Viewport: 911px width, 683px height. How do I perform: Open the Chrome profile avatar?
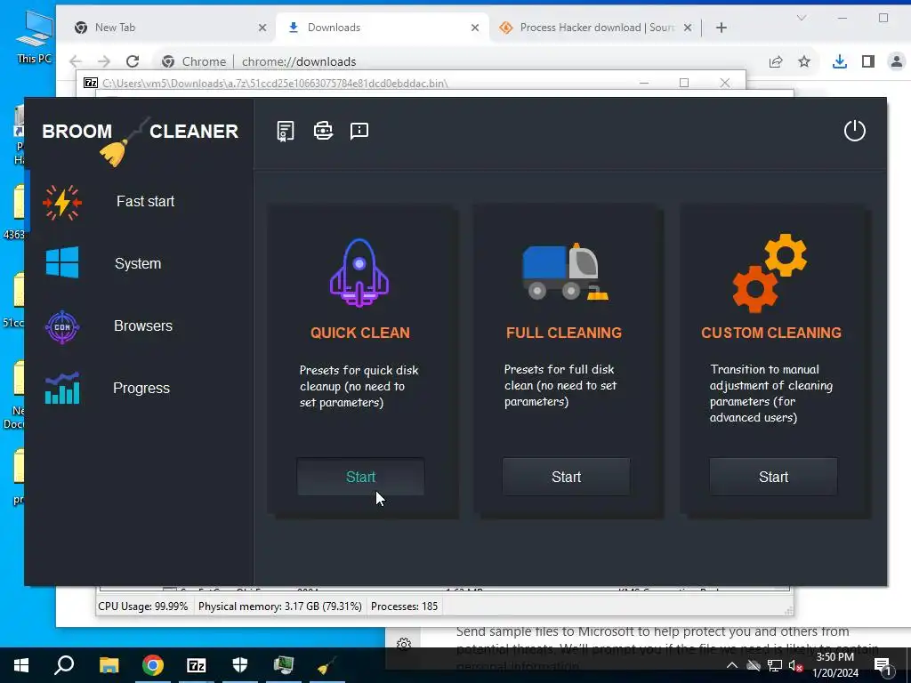click(897, 61)
